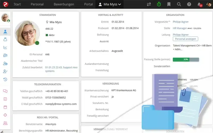
Task: Click the swap arrows icon in top bar
Action: coord(149,4)
